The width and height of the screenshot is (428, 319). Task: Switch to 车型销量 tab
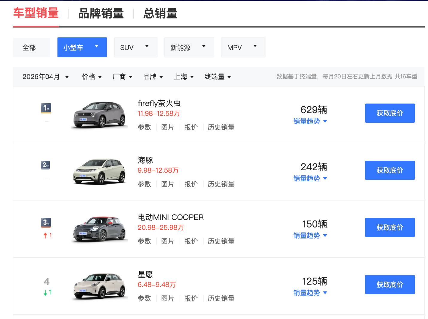tap(36, 13)
